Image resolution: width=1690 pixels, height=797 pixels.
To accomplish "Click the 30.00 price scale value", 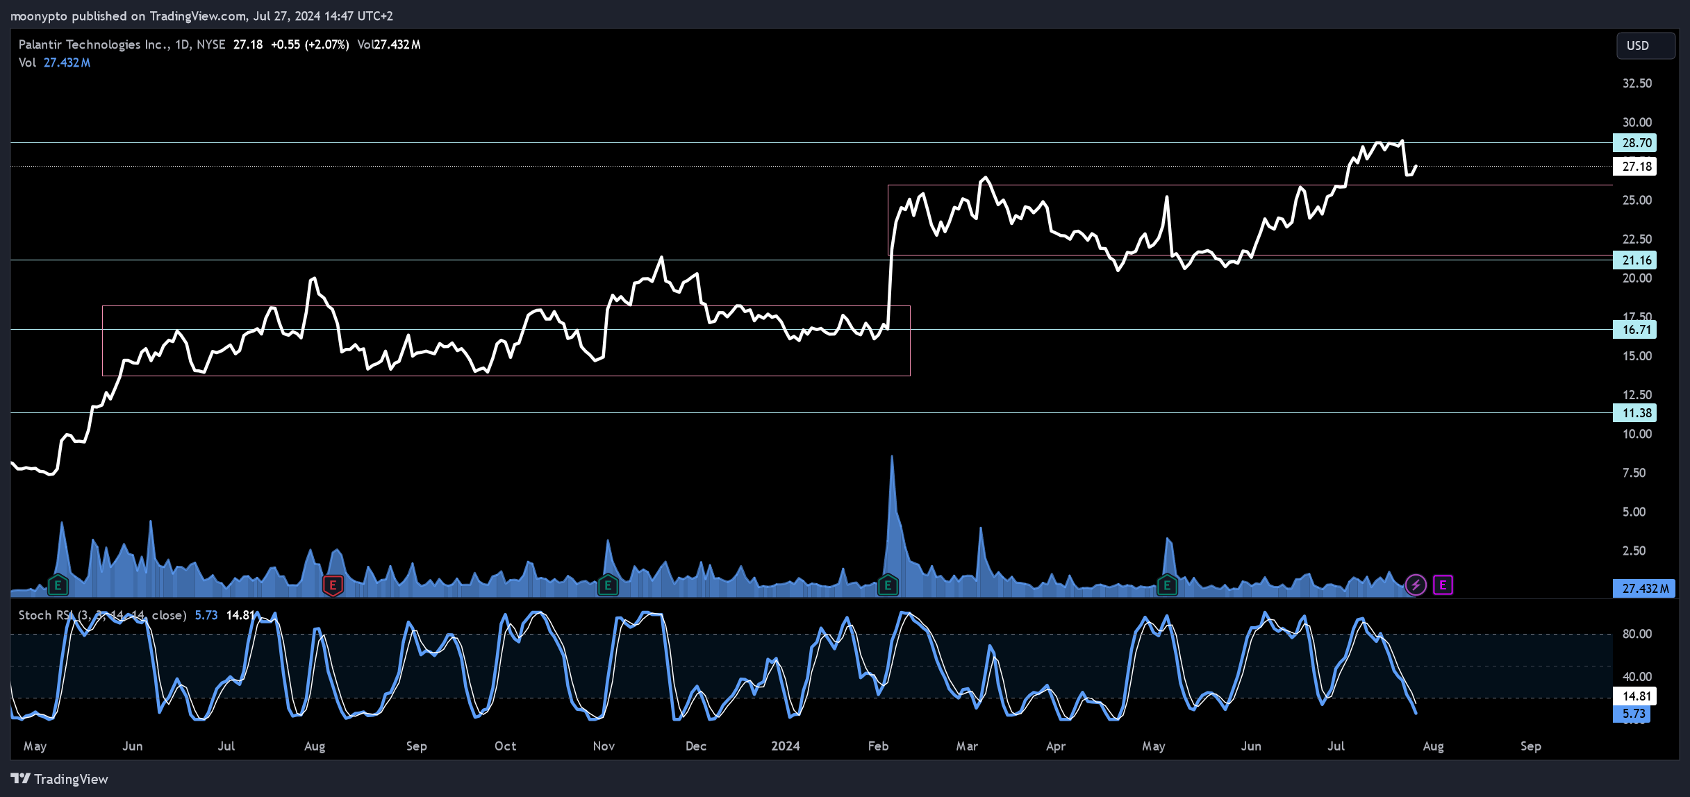I will tap(1637, 122).
